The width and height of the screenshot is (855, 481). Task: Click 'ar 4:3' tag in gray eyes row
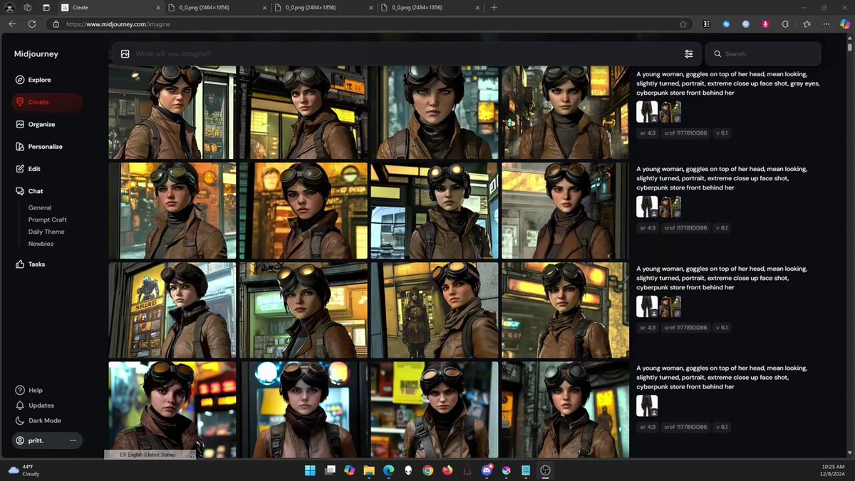(647, 133)
